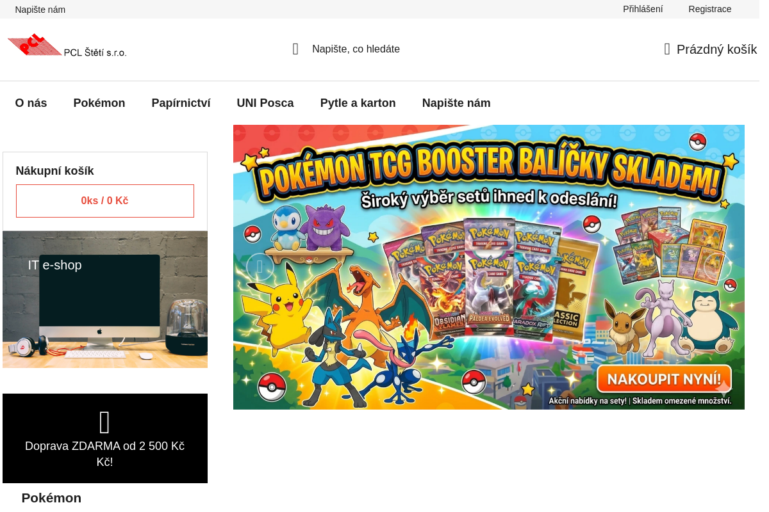Click NAKOUPIT NYNÍ! on the banner
Image resolution: width=769 pixels, height=512 pixels.
(x=664, y=378)
